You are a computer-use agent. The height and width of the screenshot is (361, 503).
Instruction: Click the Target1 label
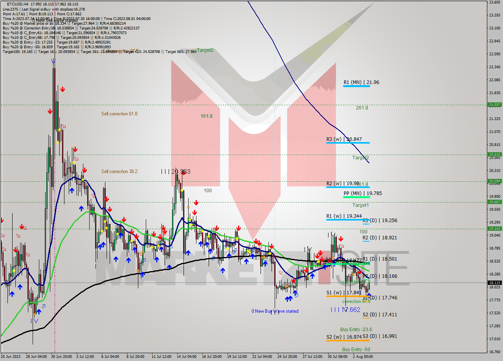(360, 205)
